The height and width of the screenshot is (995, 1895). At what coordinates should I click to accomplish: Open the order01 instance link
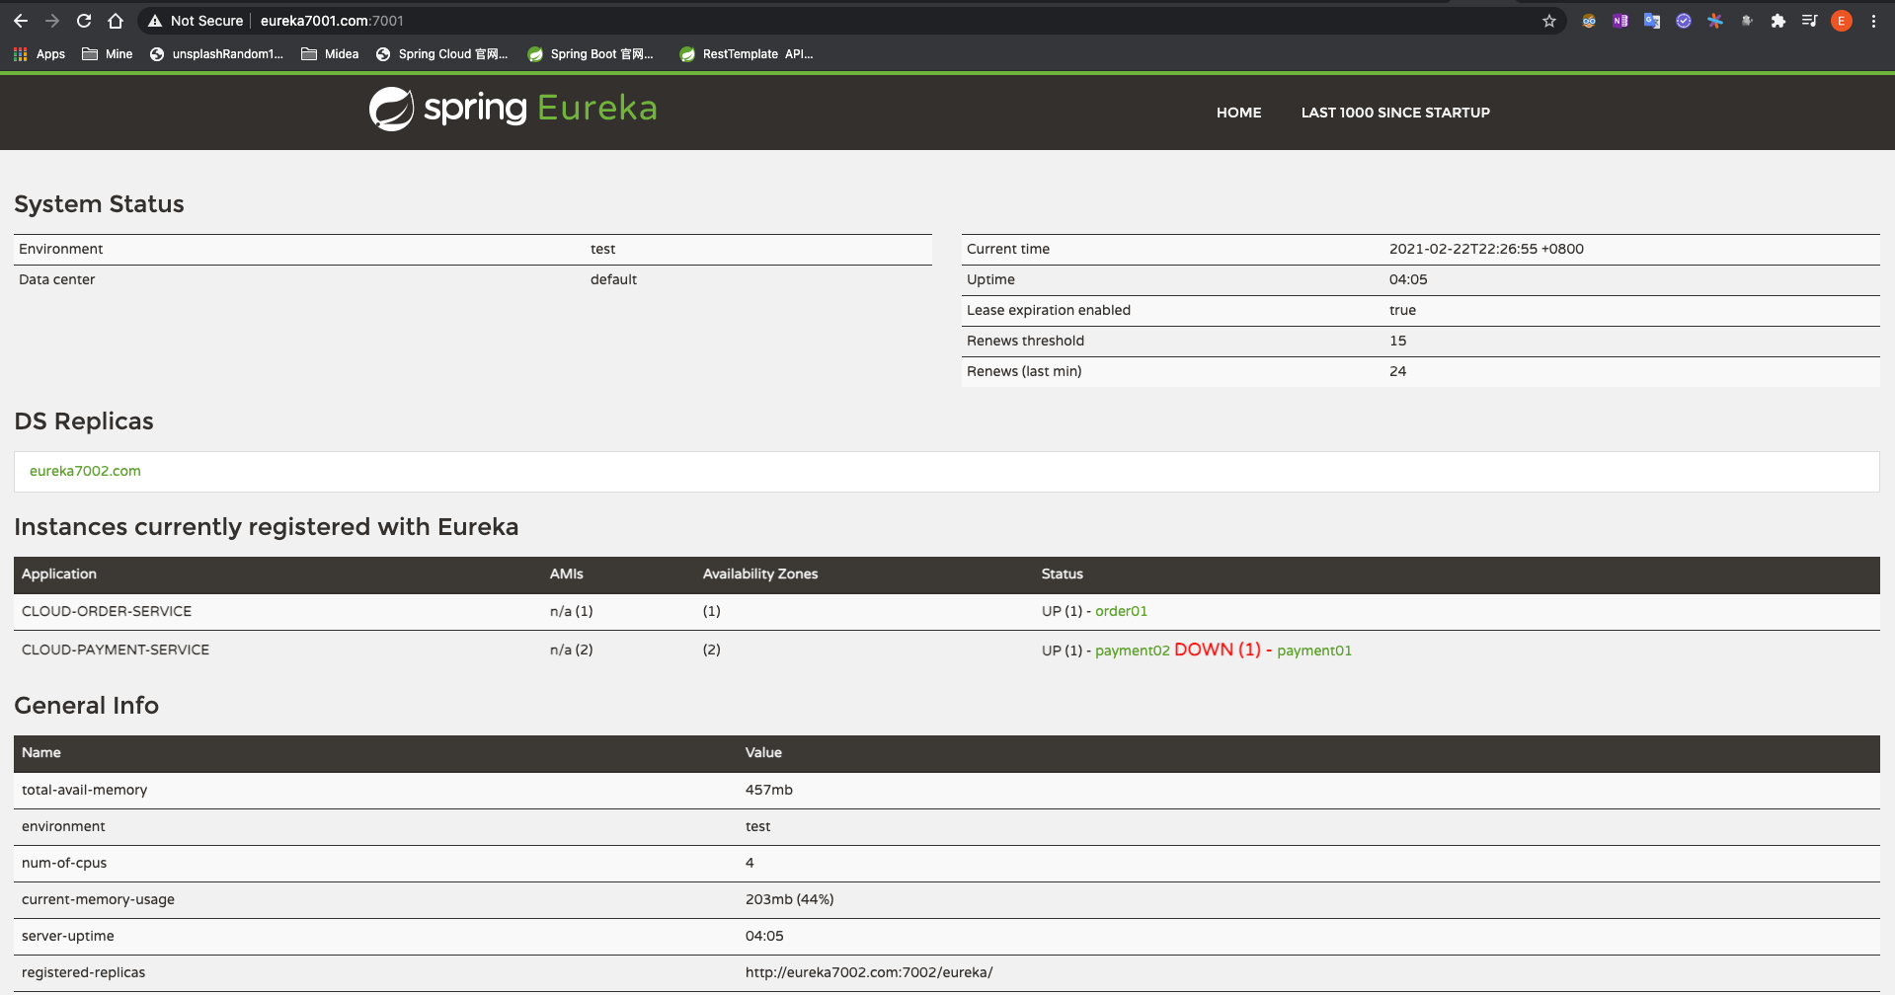pos(1121,611)
